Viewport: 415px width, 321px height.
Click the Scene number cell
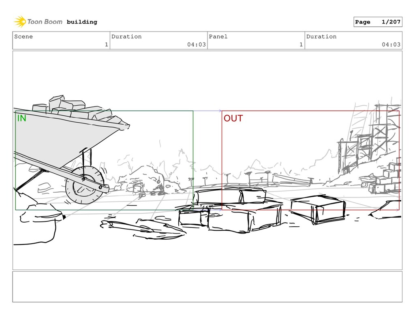pyautogui.click(x=61, y=40)
